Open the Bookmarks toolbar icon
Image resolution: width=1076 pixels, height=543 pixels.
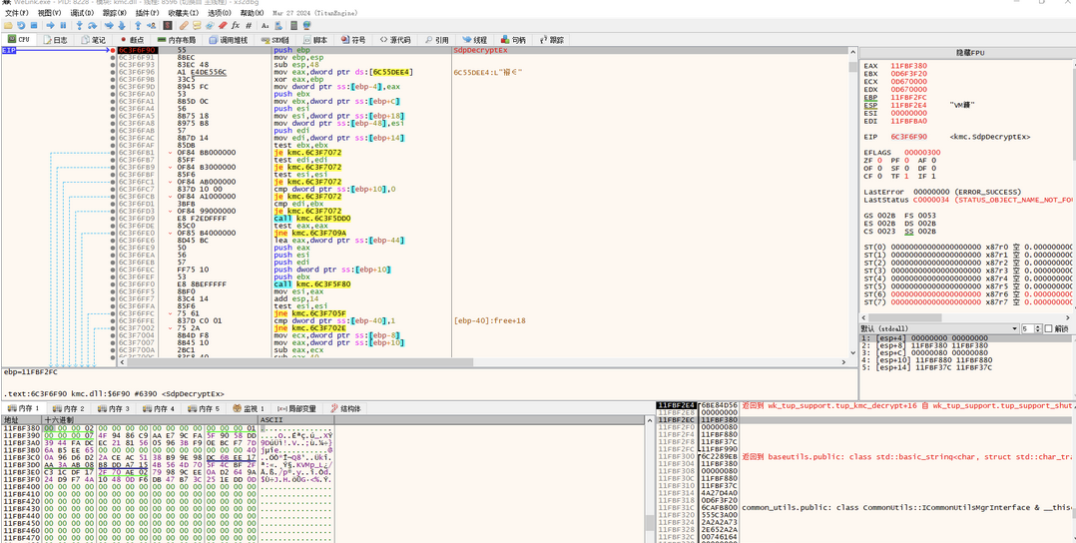point(223,25)
